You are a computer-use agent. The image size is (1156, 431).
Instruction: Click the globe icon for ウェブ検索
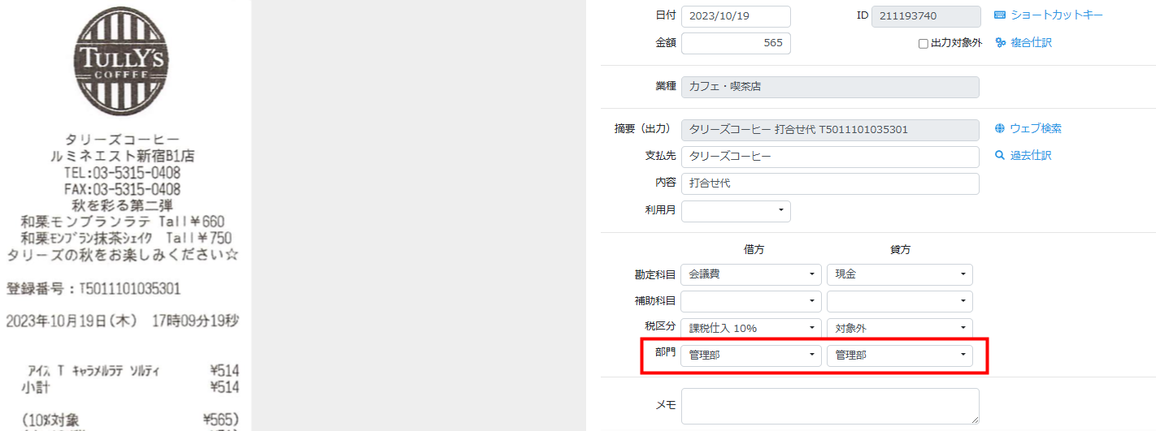coord(1000,128)
